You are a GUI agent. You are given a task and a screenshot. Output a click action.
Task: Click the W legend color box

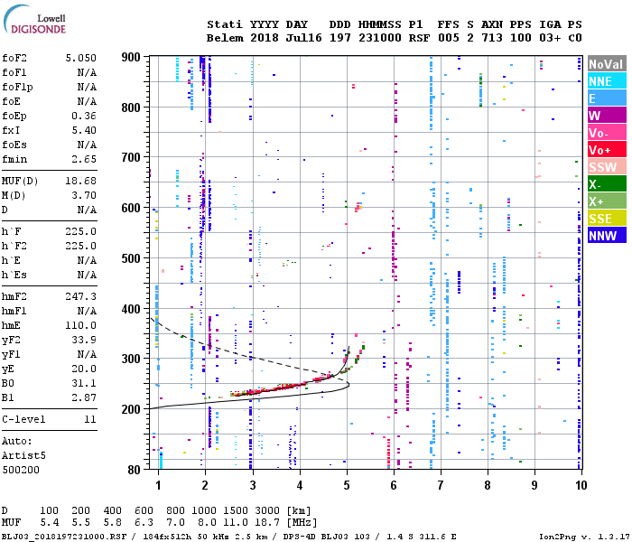point(607,116)
